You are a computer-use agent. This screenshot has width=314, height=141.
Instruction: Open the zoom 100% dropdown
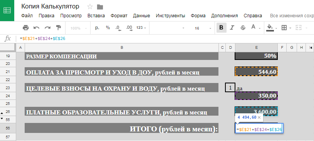tap(79, 28)
